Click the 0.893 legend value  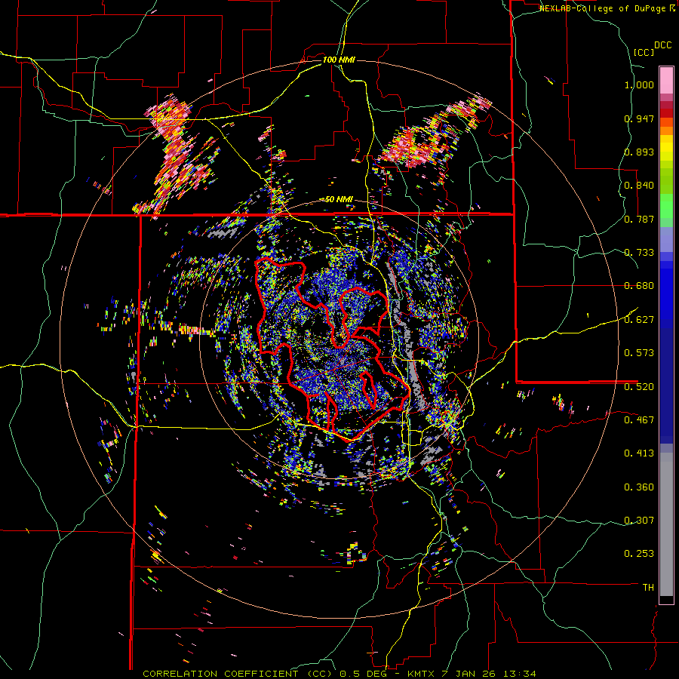tap(639, 152)
